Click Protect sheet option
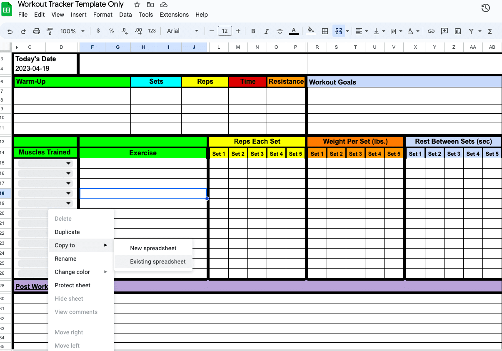Image resolution: width=502 pixels, height=351 pixels. click(72, 285)
